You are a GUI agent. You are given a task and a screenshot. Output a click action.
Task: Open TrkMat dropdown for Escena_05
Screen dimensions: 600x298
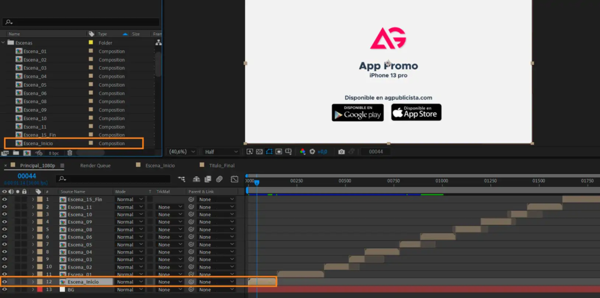[170, 245]
